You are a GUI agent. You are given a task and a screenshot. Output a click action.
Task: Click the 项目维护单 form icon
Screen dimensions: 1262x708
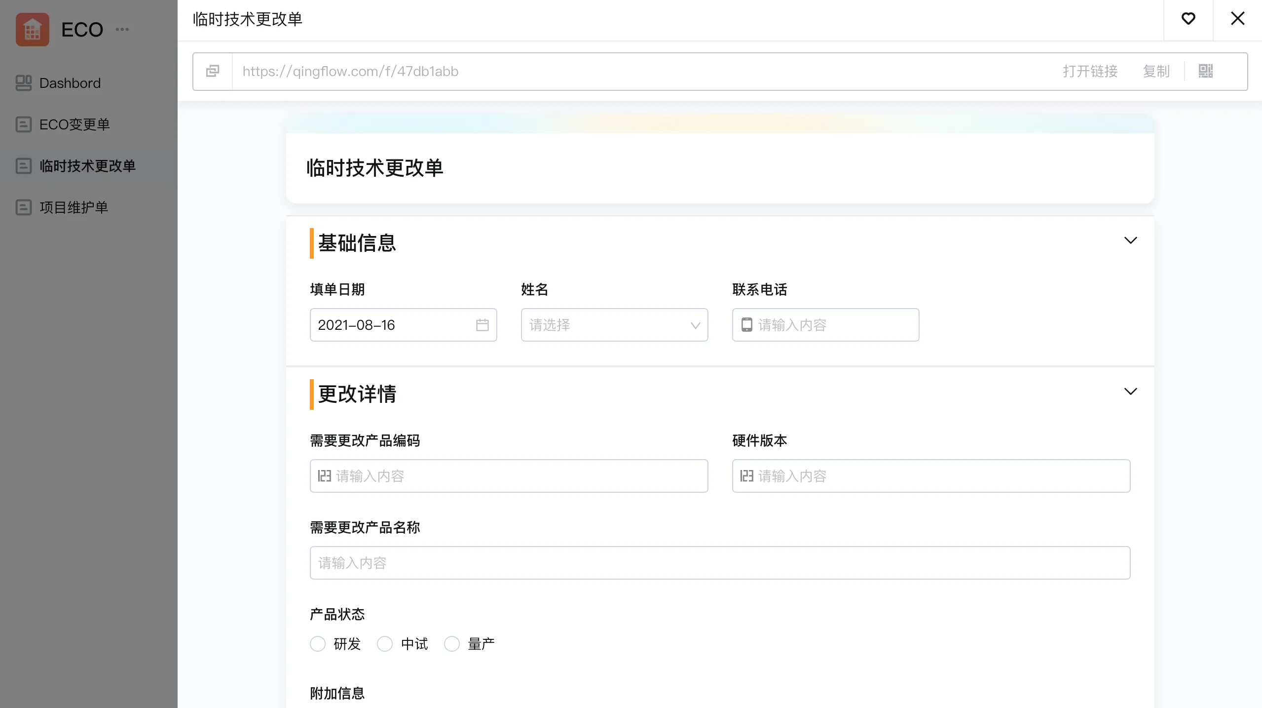(x=23, y=207)
